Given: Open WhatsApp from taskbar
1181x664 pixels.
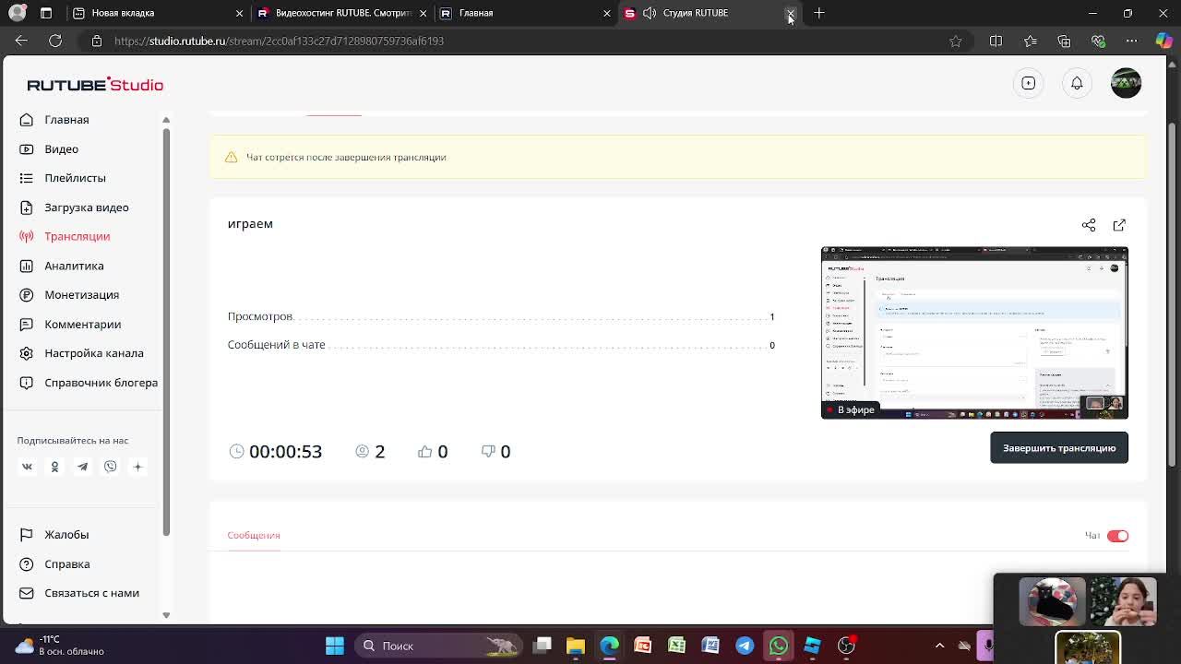Looking at the screenshot, I should 779,646.
